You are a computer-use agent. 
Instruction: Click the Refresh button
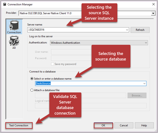[140, 30]
